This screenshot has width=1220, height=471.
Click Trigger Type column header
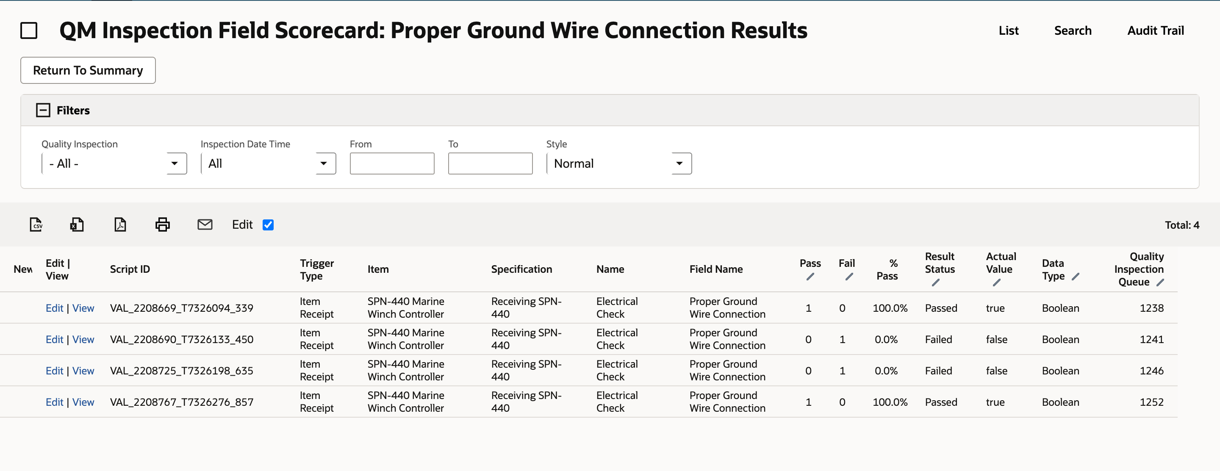tap(317, 269)
